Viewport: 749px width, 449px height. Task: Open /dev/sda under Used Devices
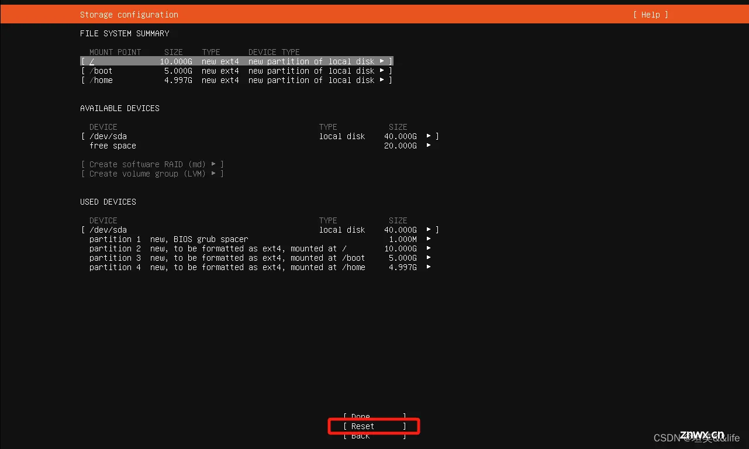[260, 230]
